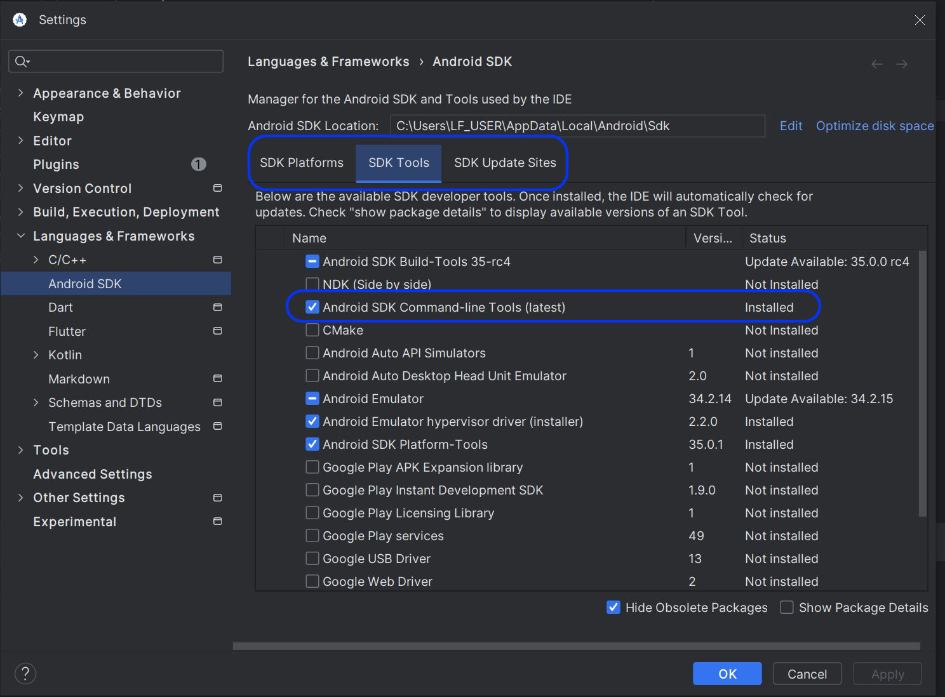Click project-level icon beside Other Settings
Screen dimensions: 945x697
coord(217,498)
